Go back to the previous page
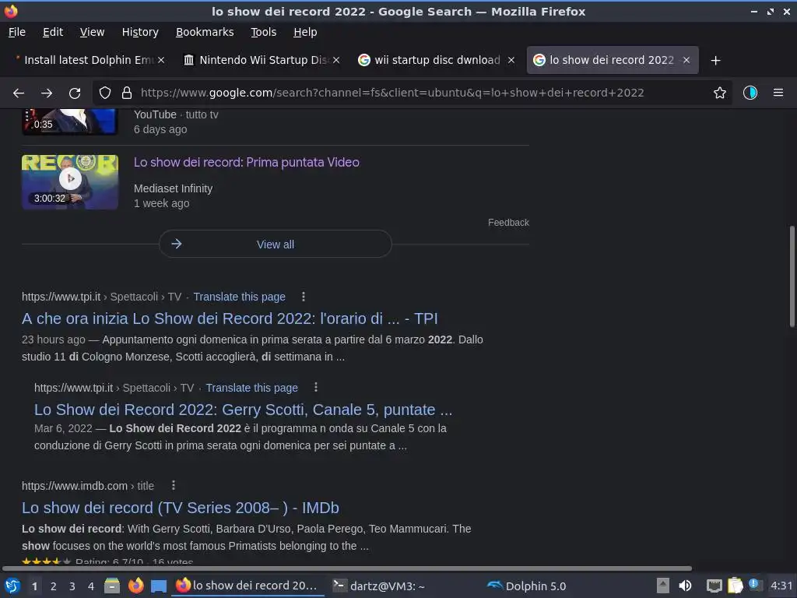The height and width of the screenshot is (598, 797). [x=19, y=93]
